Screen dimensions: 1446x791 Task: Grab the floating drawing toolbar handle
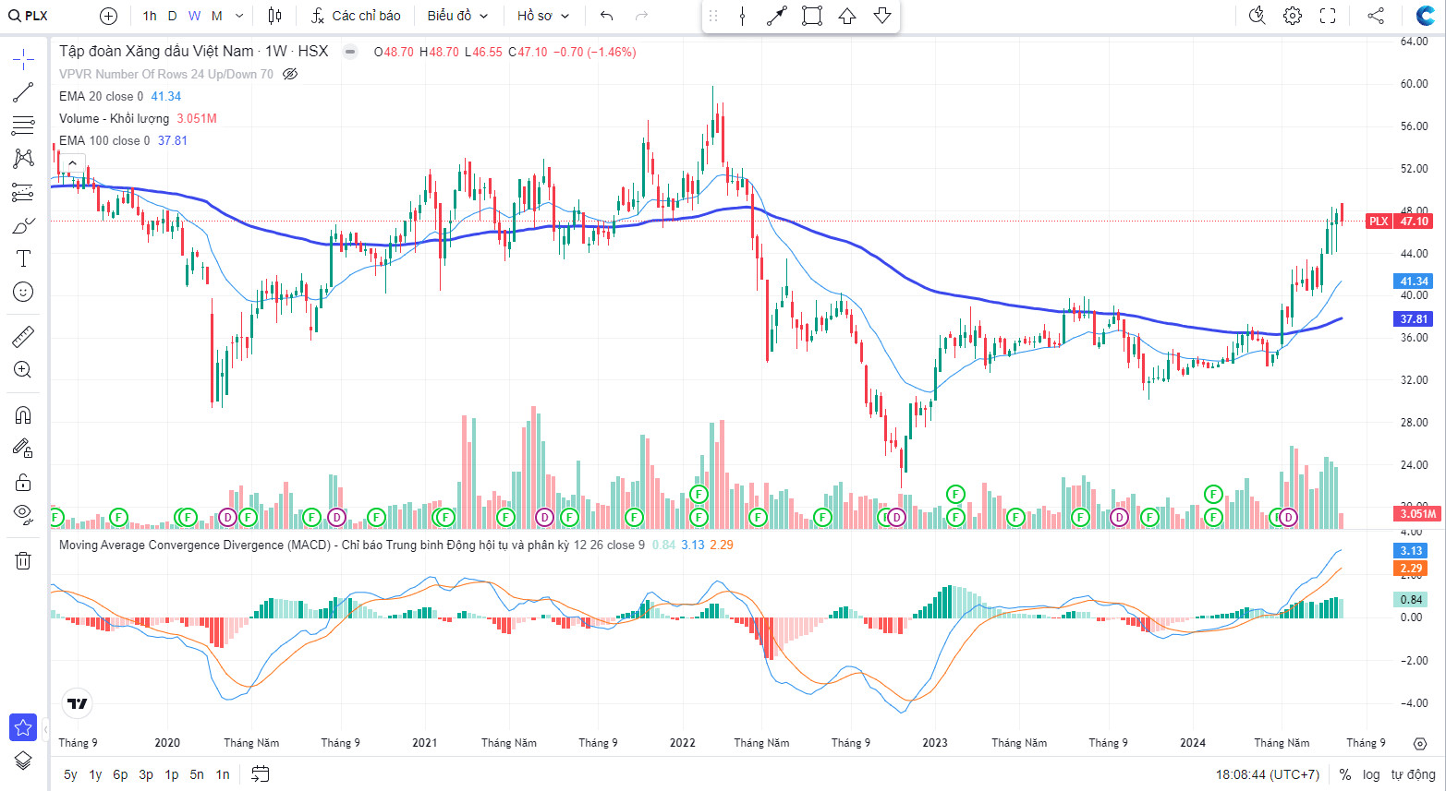tap(712, 16)
